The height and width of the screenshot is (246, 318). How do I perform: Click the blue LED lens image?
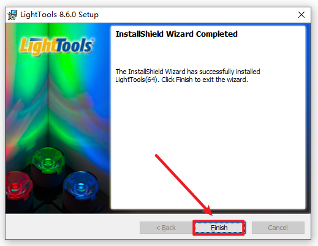81,185
